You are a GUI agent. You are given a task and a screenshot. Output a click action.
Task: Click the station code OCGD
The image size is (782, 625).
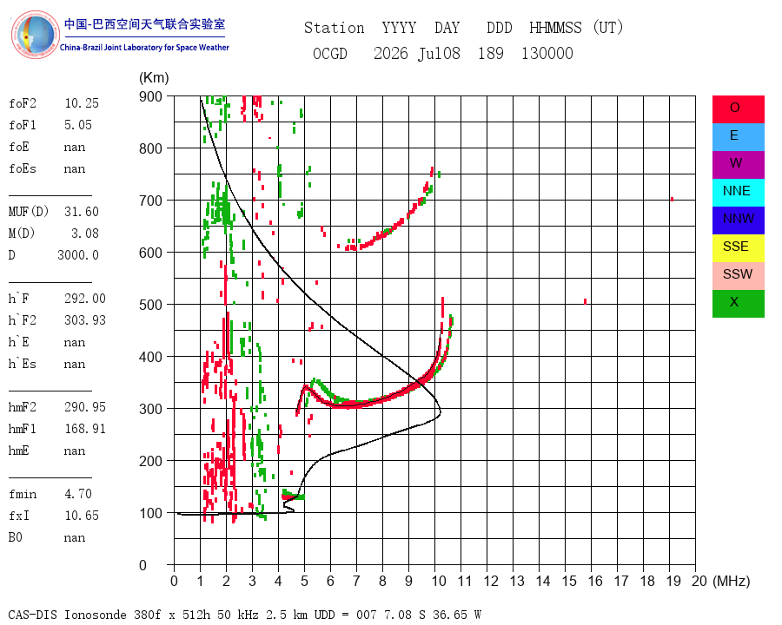(330, 53)
